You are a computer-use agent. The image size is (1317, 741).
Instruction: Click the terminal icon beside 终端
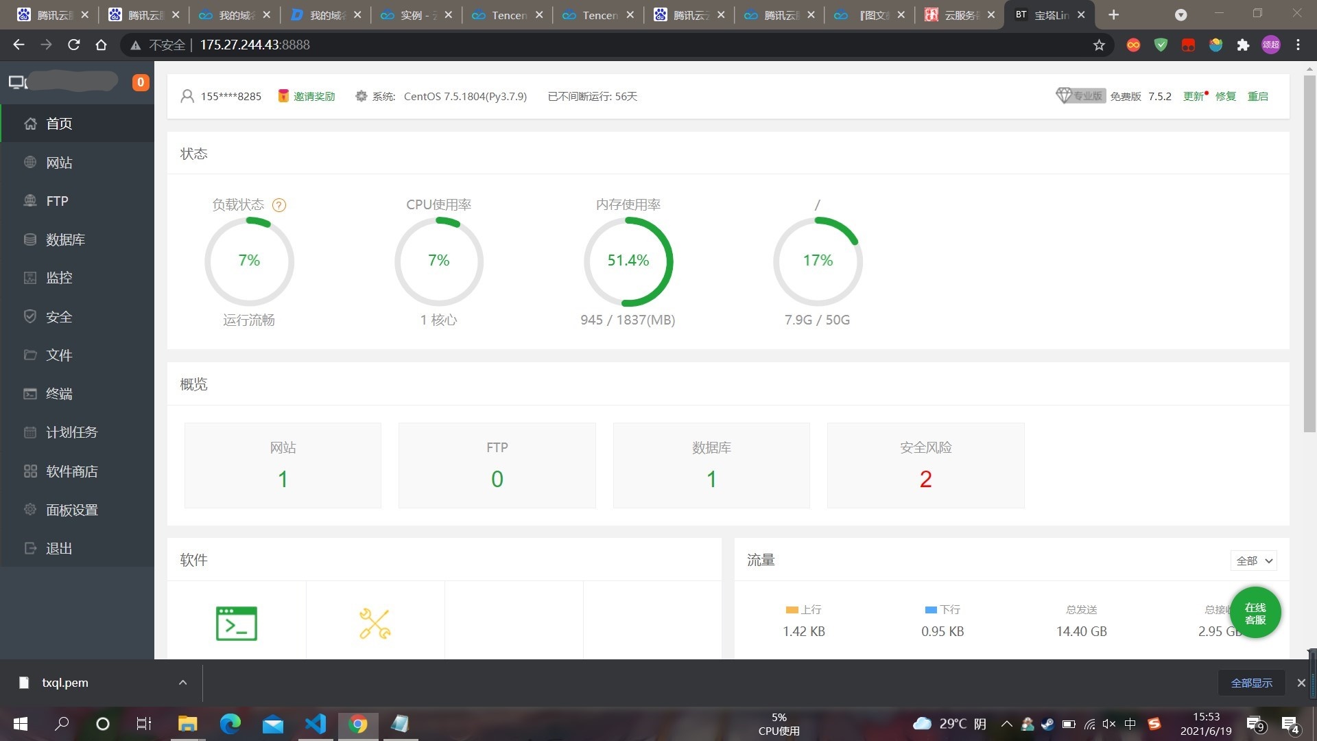30,394
